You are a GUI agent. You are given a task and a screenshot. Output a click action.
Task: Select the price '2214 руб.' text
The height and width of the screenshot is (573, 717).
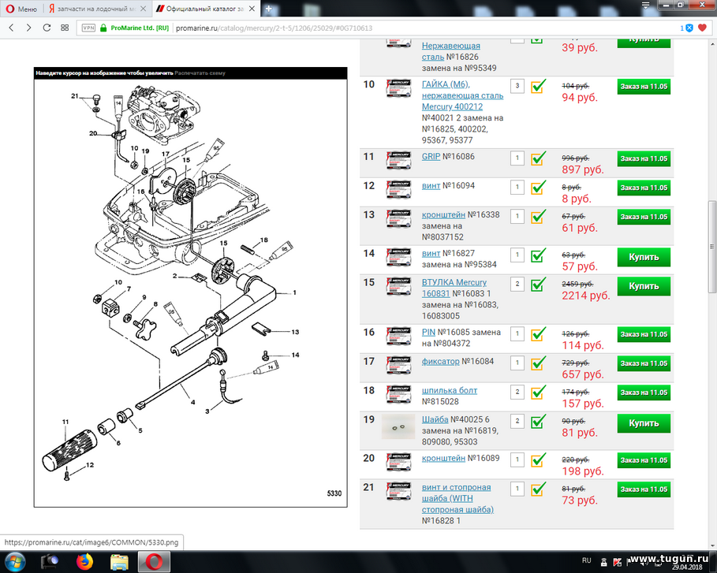(586, 296)
